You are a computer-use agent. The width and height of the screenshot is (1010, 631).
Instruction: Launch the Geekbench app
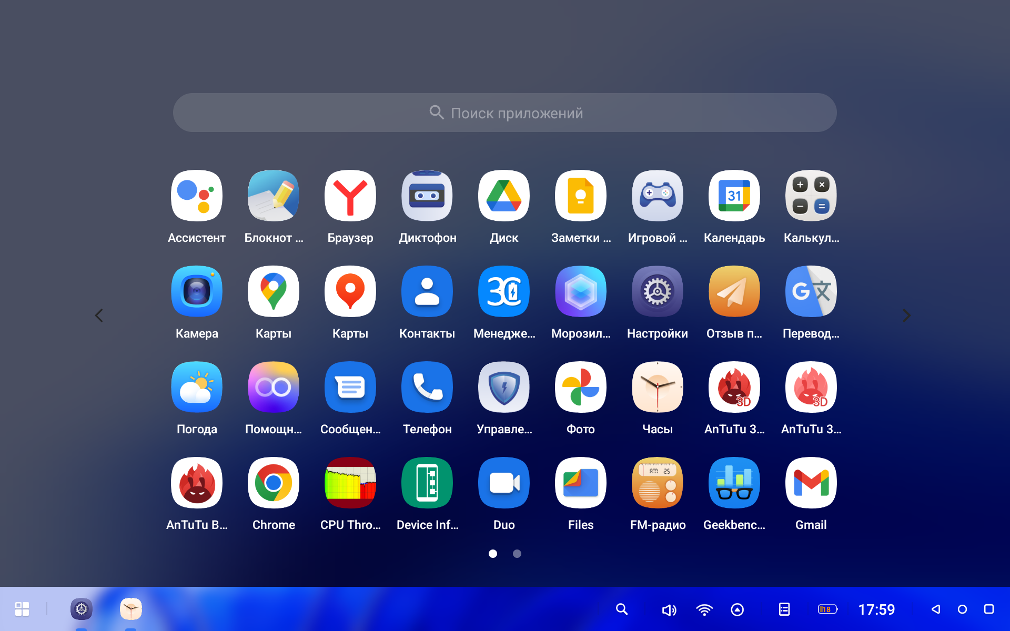734,483
